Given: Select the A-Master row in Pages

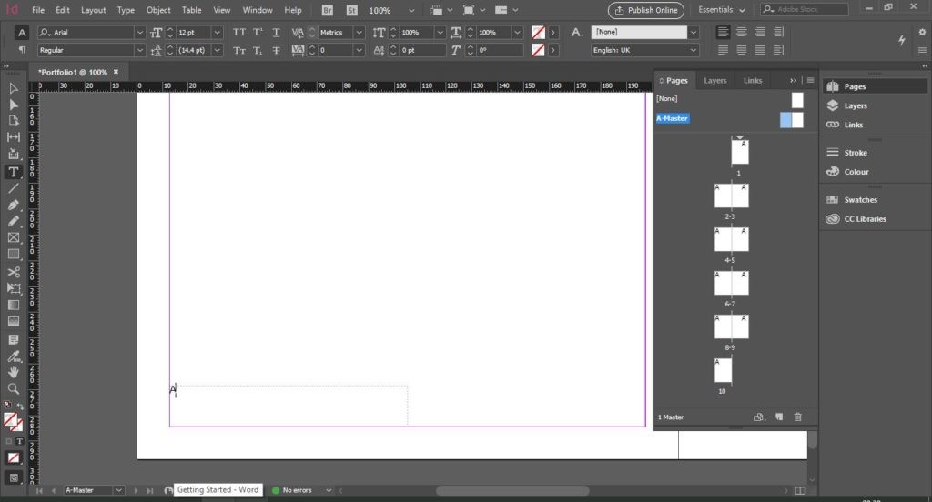Looking at the screenshot, I should coord(730,119).
